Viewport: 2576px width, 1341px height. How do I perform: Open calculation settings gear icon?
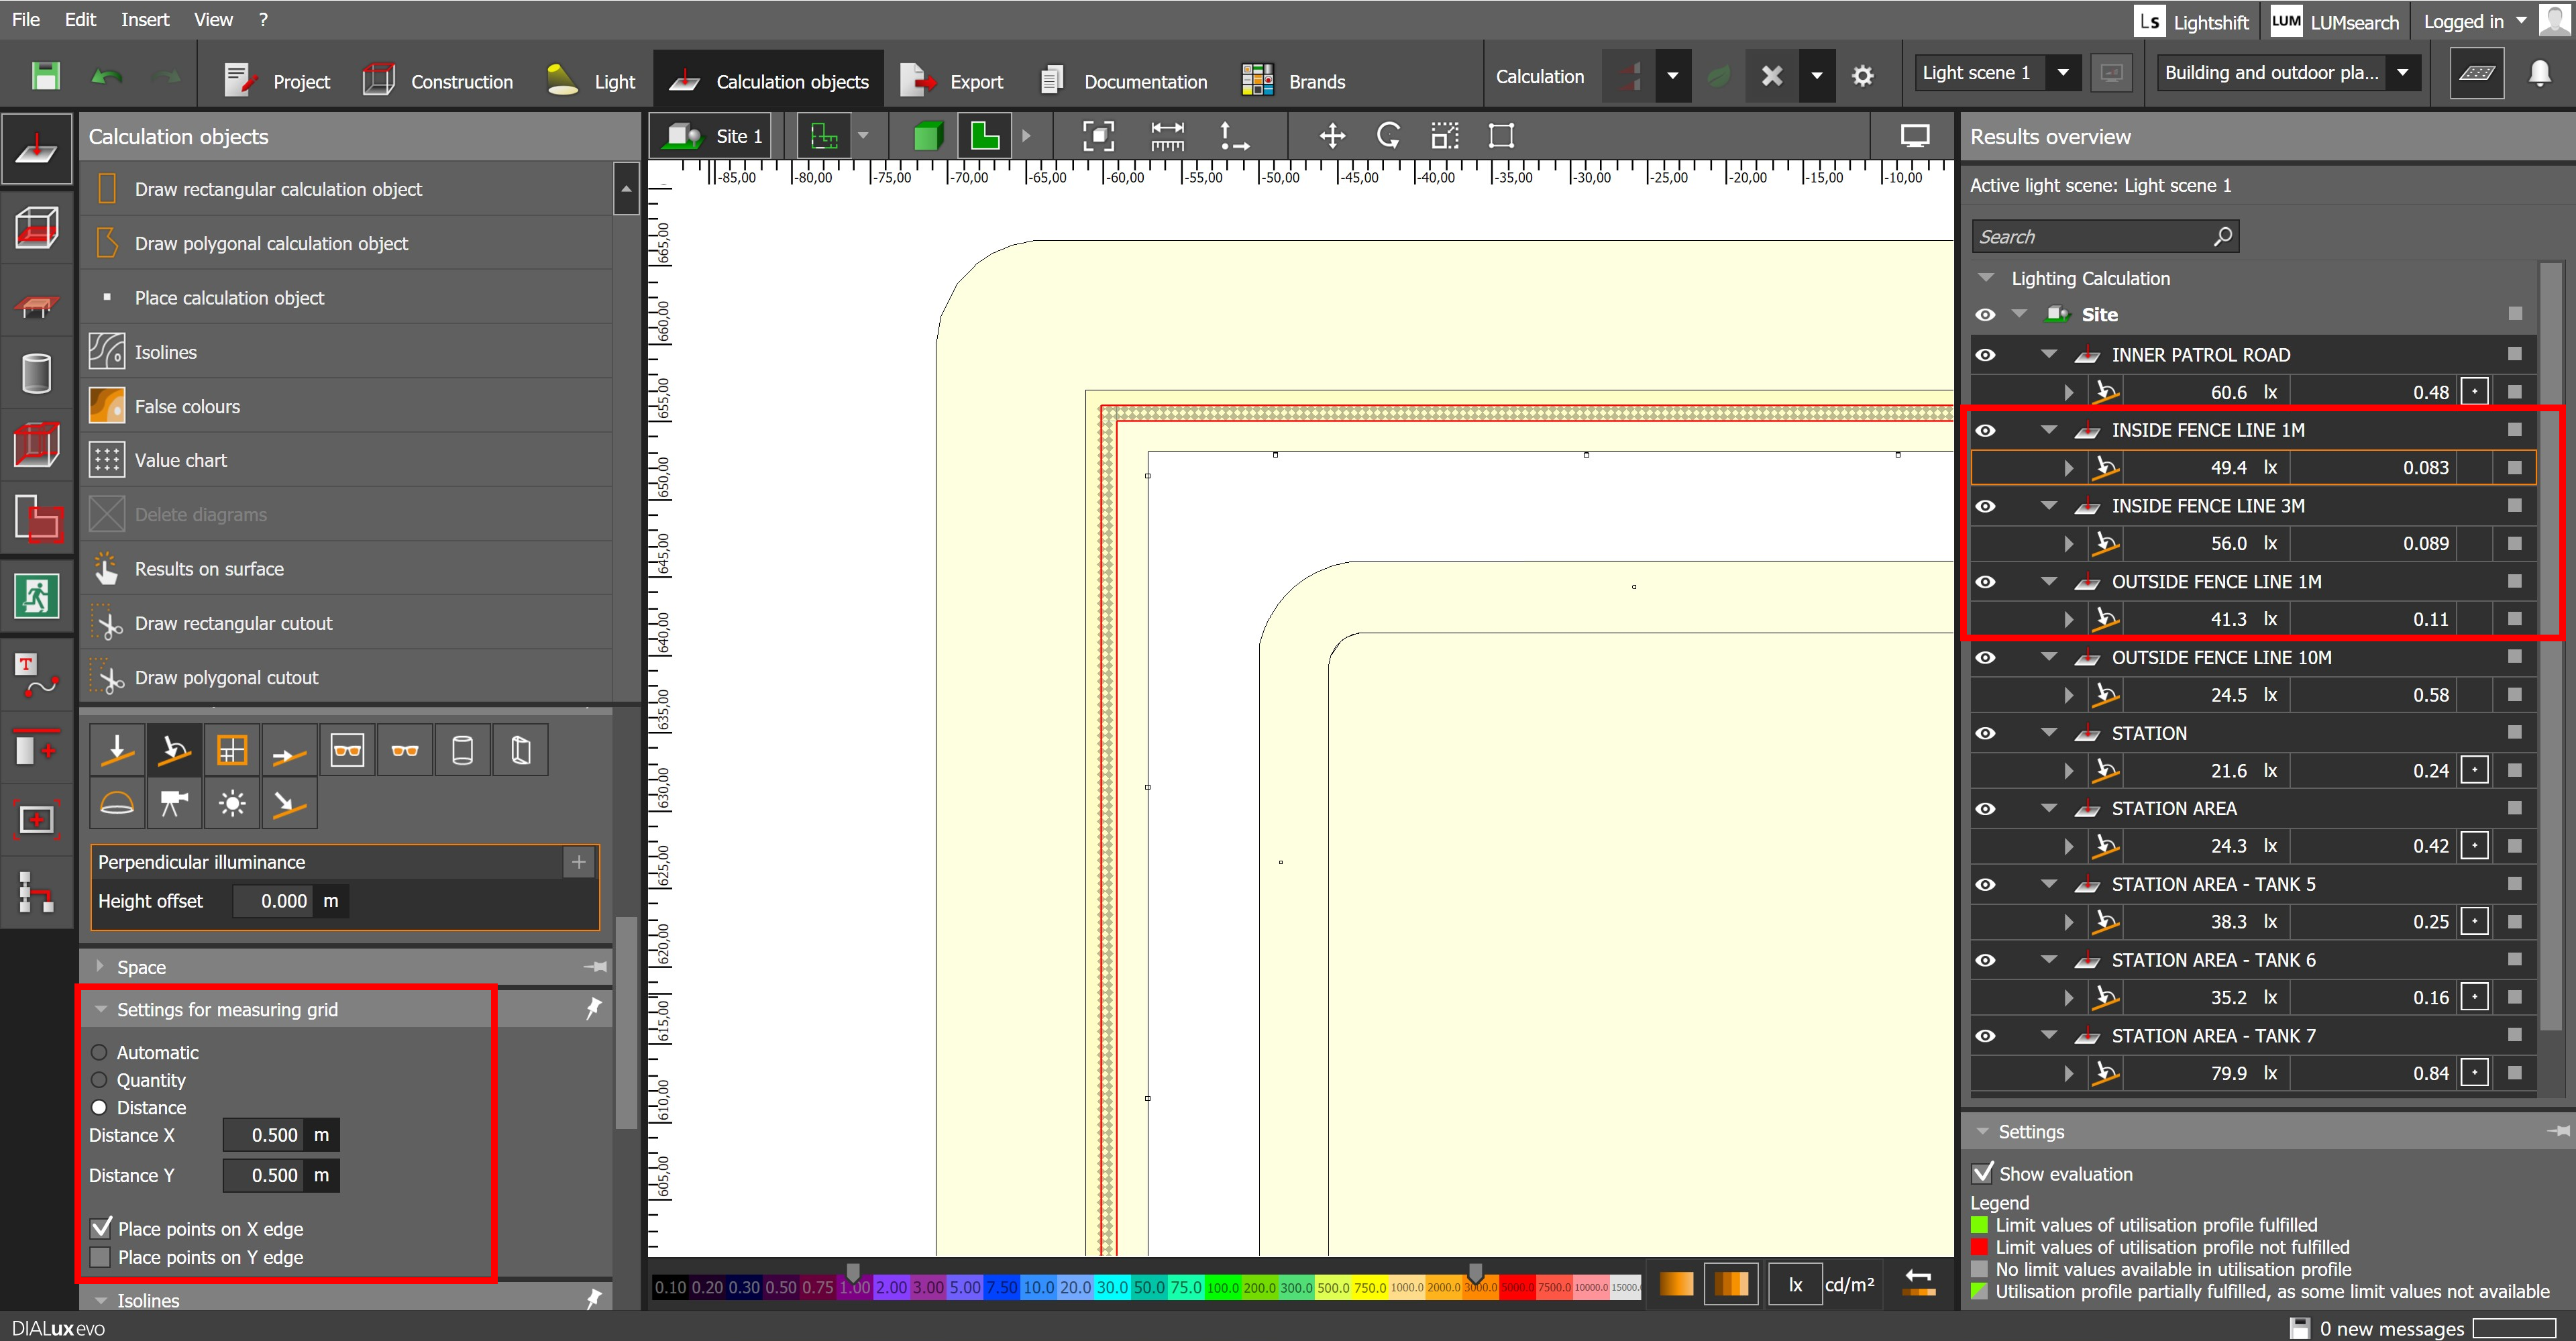coord(1862,76)
